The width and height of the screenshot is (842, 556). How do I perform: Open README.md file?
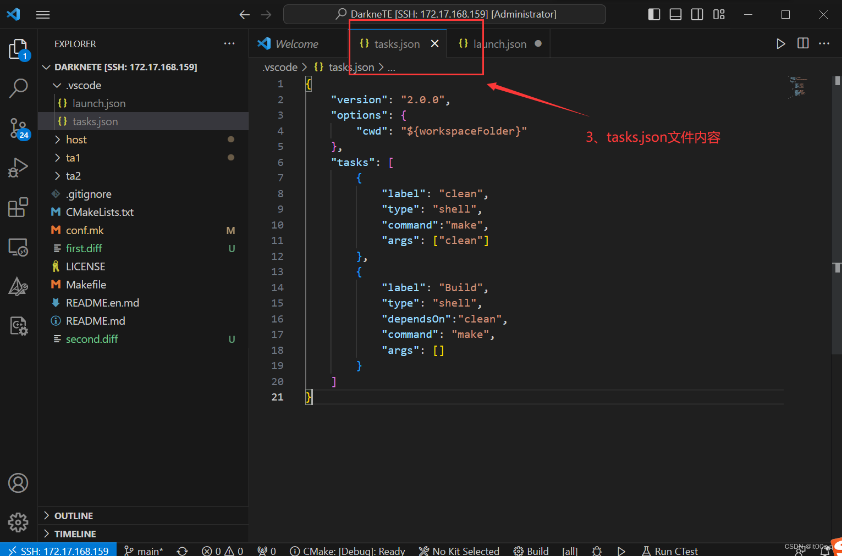[x=143, y=321]
